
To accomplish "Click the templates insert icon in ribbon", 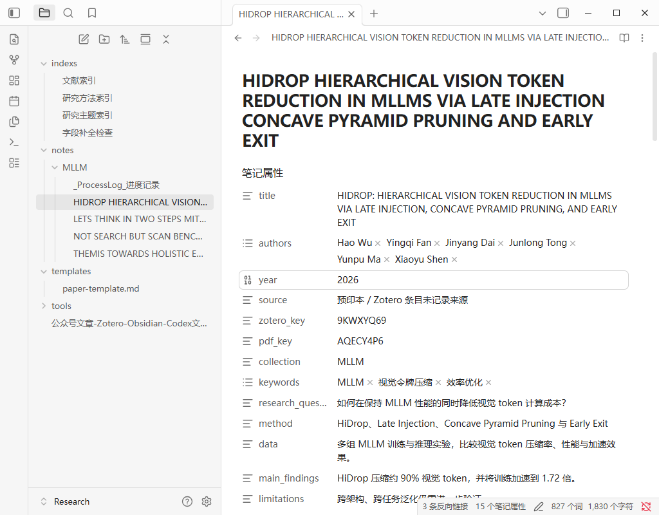I will [14, 122].
